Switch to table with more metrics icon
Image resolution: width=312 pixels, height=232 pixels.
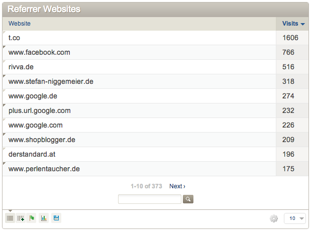point(21,218)
